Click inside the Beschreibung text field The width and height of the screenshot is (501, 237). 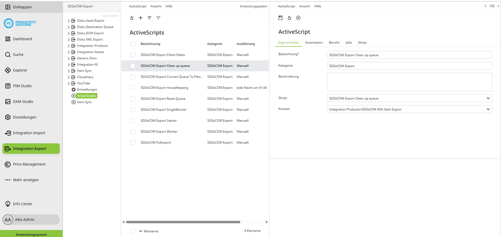pyautogui.click(x=409, y=82)
